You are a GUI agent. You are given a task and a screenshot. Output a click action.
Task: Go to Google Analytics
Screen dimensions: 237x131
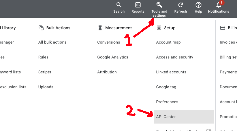pyautogui.click(x=112, y=57)
